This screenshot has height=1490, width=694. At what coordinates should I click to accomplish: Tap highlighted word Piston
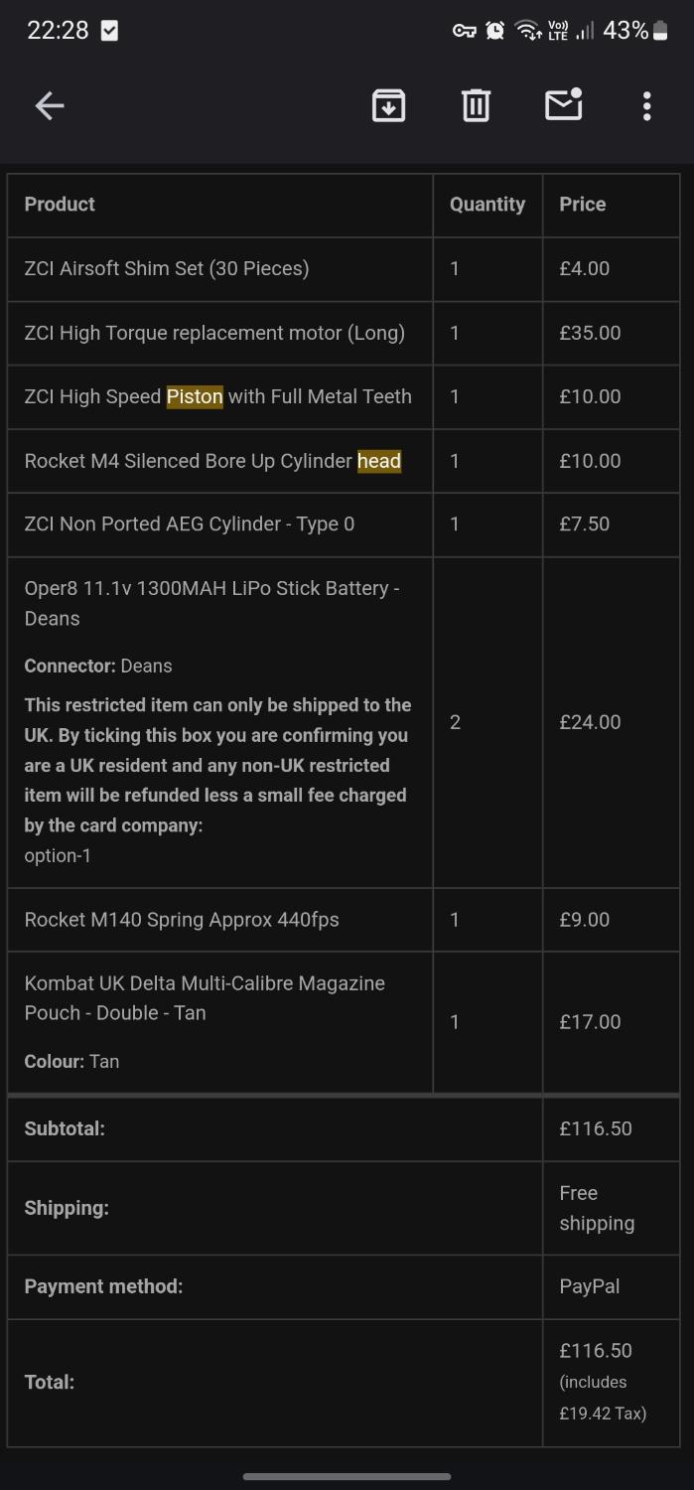195,396
